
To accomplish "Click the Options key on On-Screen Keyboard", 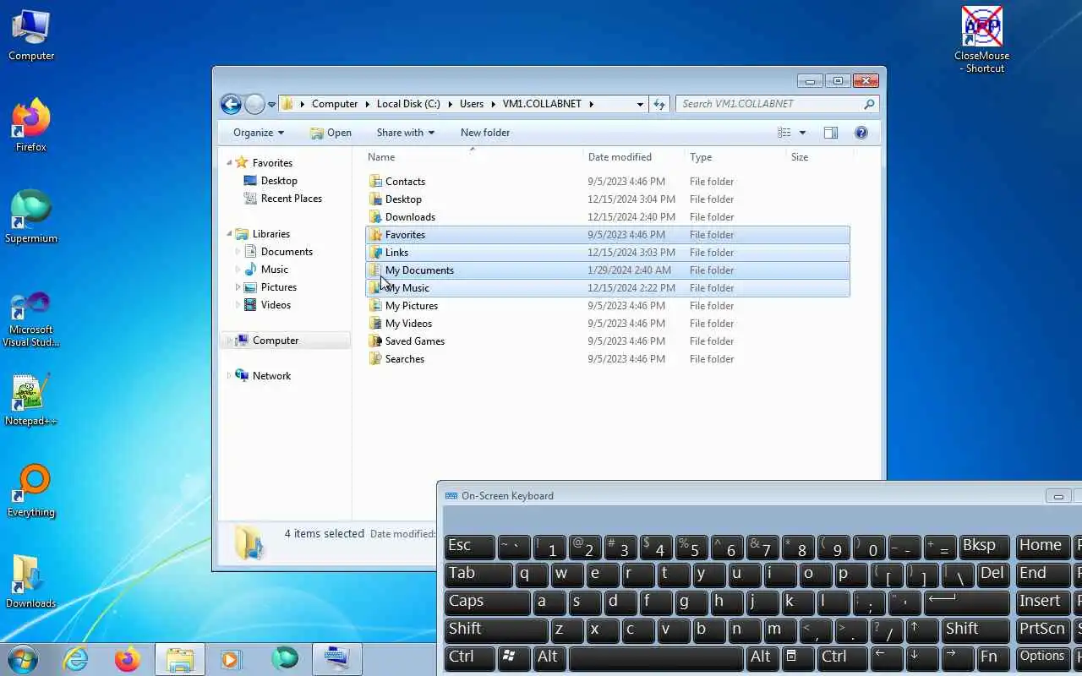I will tap(1041, 657).
